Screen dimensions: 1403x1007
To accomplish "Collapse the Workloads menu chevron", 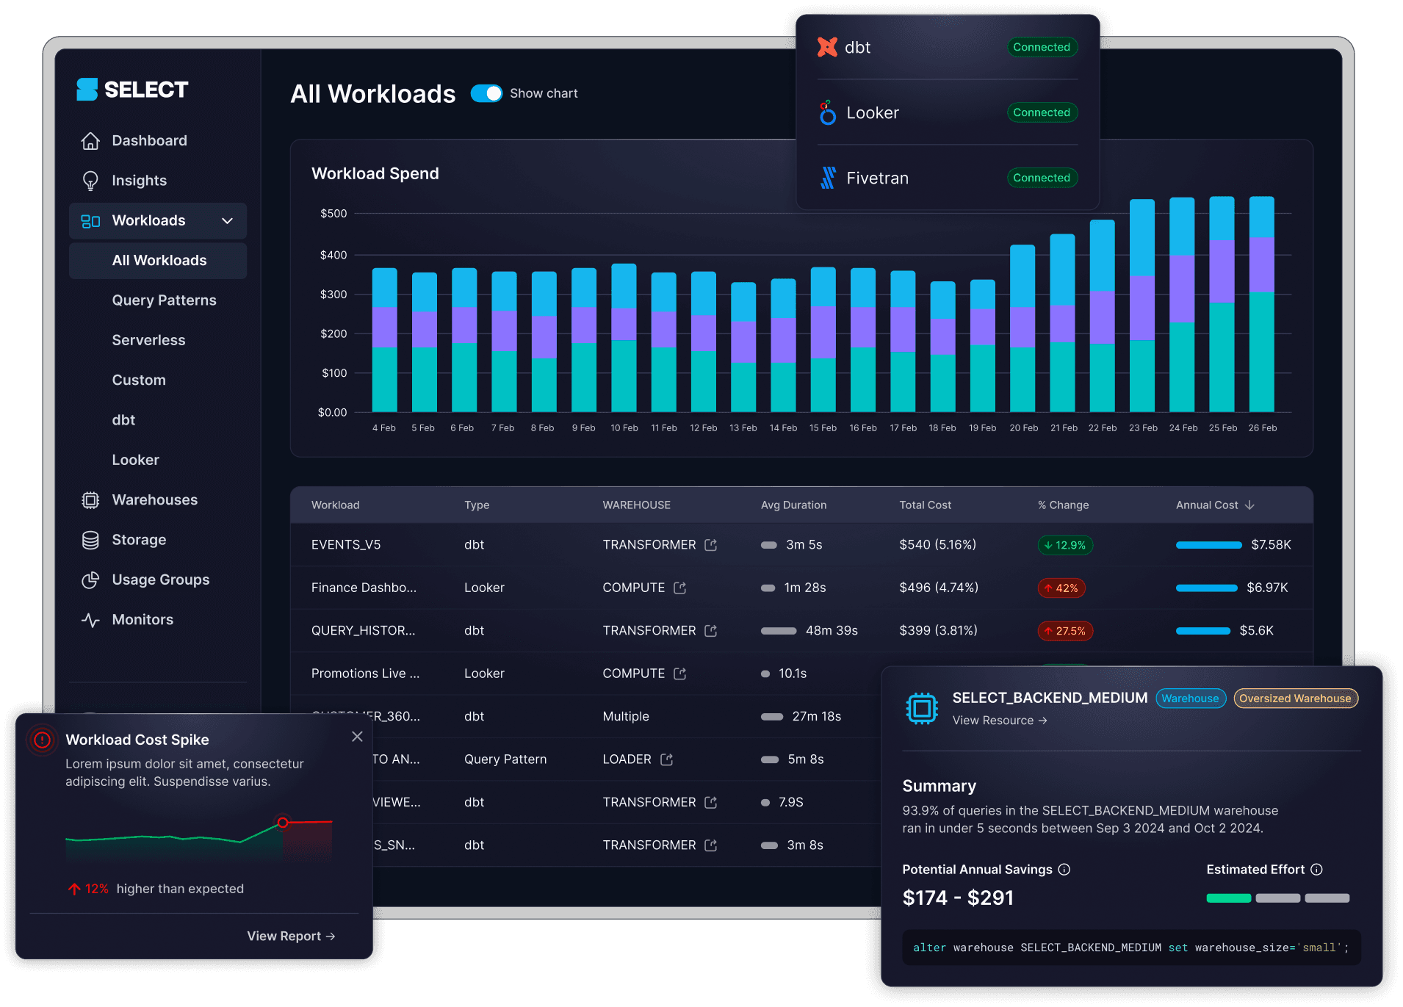I will pos(228,221).
